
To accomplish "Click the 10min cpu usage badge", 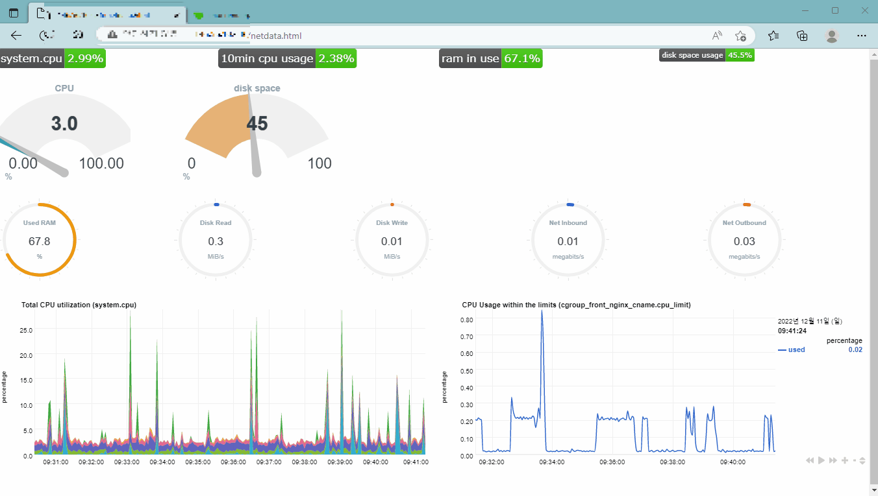I will click(x=288, y=58).
